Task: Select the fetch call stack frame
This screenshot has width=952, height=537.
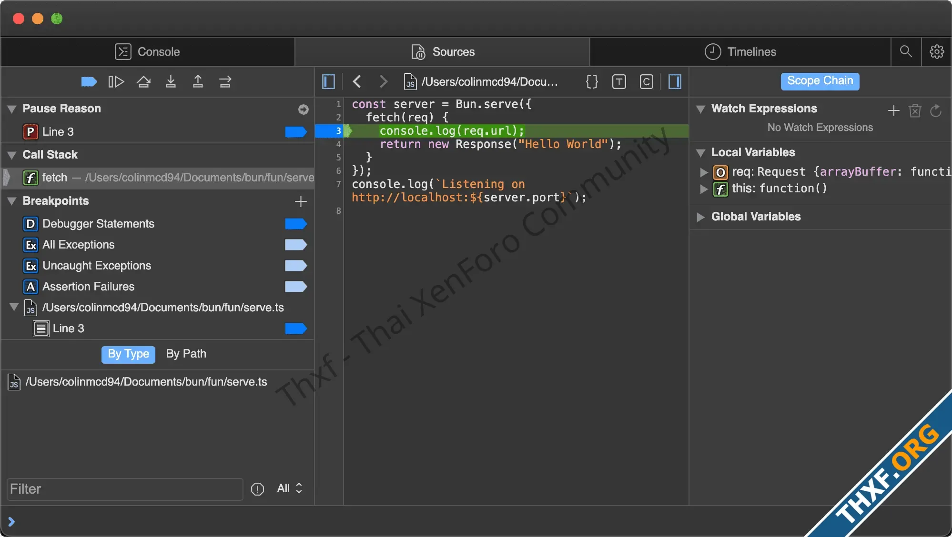Action: [x=158, y=178]
